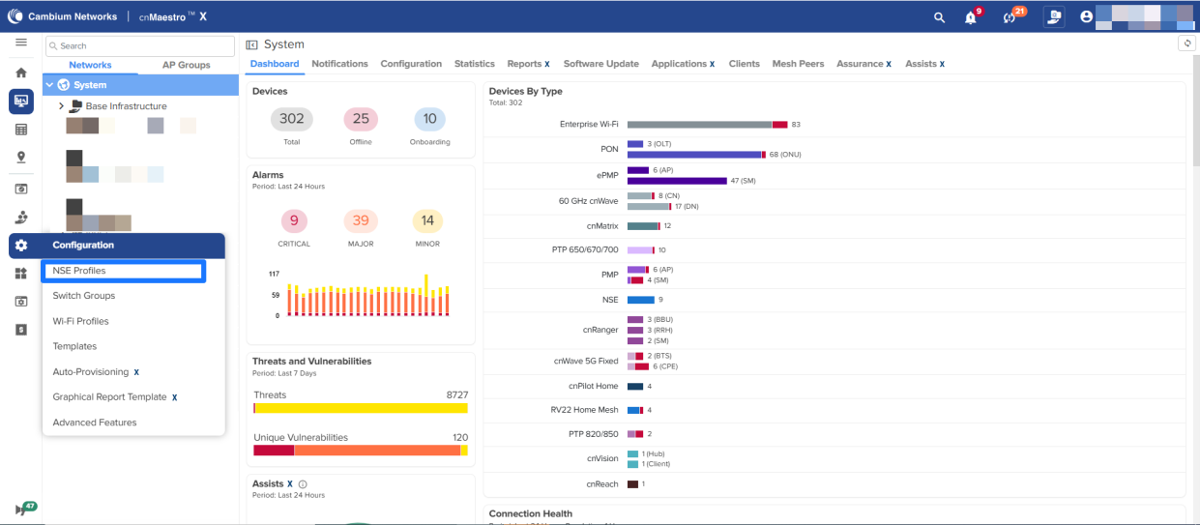The image size is (1200, 525).
Task: Click the refresh button at the top right of the page
Action: pyautogui.click(x=1187, y=44)
